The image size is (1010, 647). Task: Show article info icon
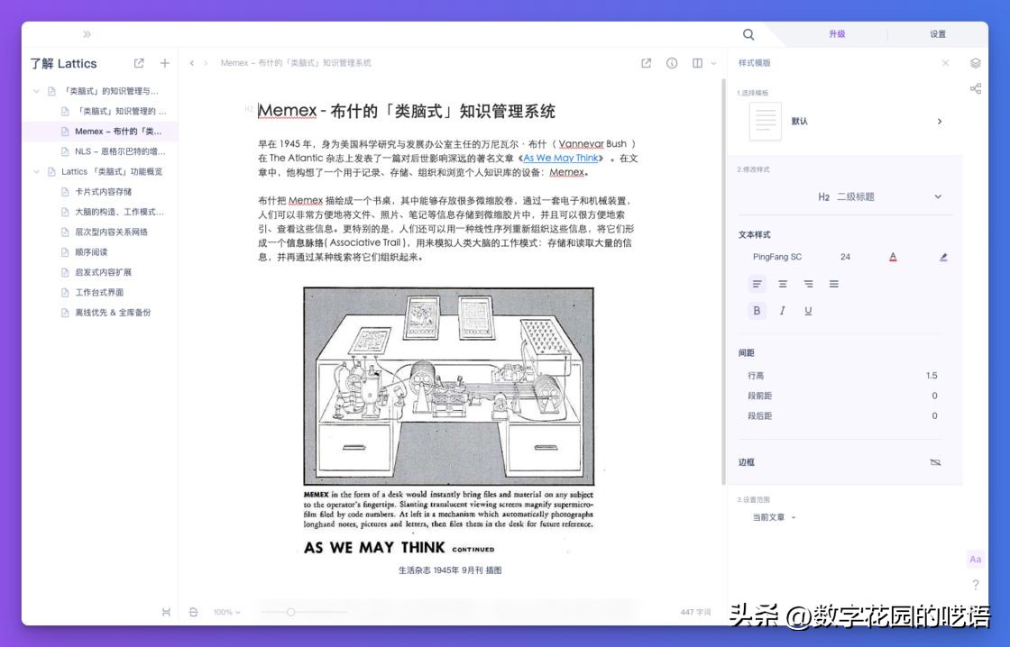click(x=672, y=63)
